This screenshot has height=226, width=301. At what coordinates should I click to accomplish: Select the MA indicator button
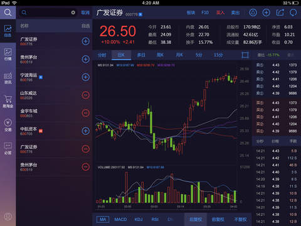tap(103, 219)
